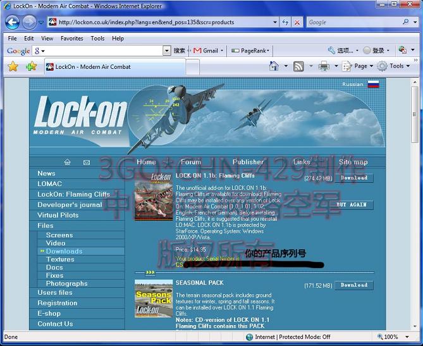Open the Favorites menu
Viewport: 423px width, 346px height.
coord(71,39)
